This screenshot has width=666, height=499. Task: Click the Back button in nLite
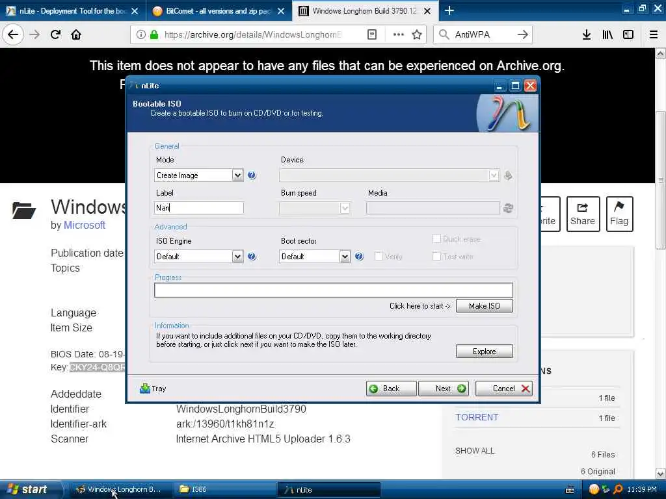[391, 389]
